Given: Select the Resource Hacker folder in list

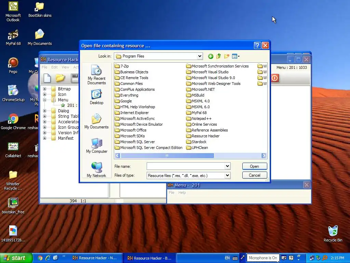Looking at the screenshot, I should point(203,136).
